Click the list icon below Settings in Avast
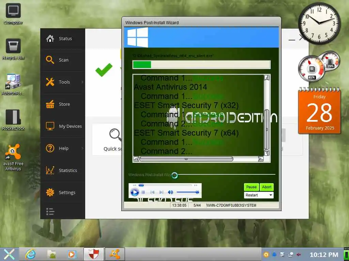The width and height of the screenshot is (349, 261). click(50, 211)
